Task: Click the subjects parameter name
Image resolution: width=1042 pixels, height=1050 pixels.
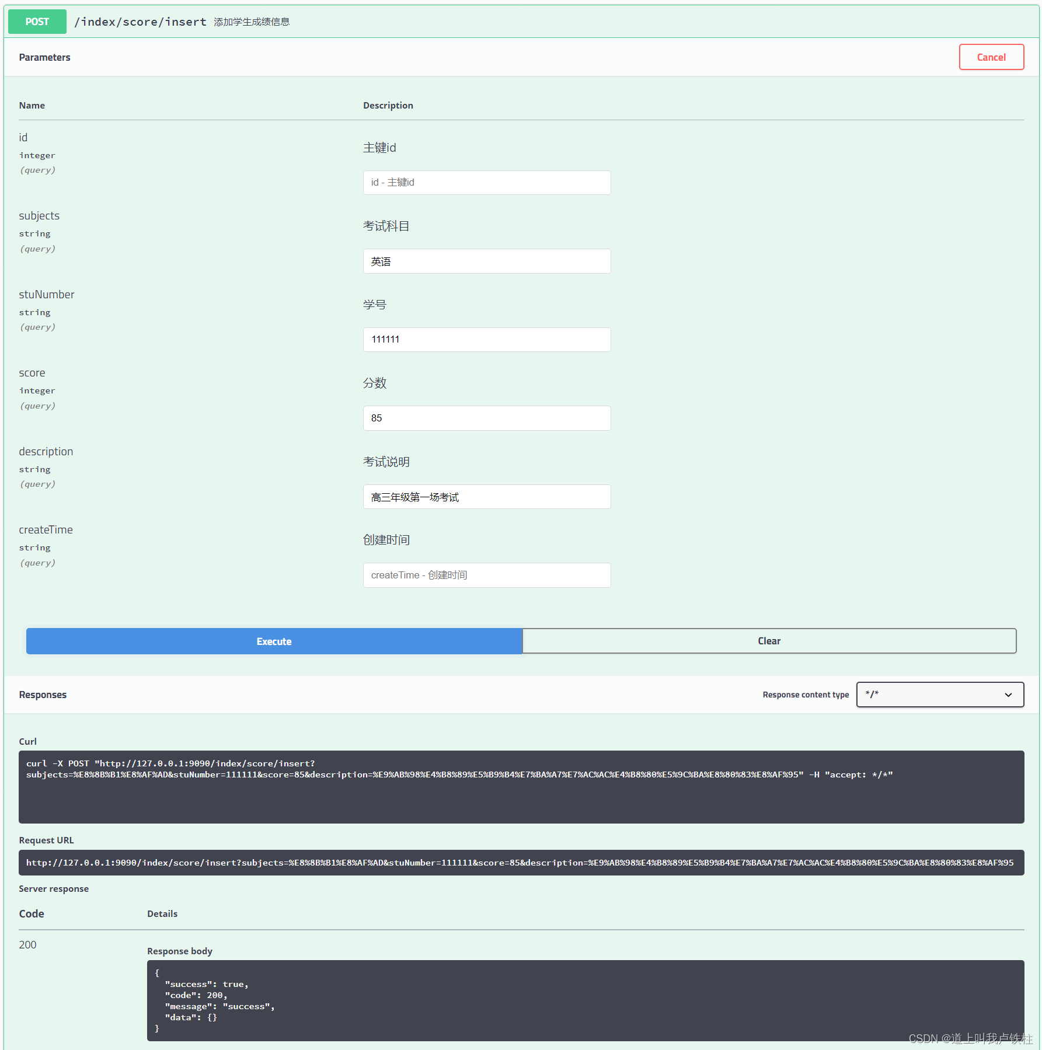Action: [x=39, y=216]
